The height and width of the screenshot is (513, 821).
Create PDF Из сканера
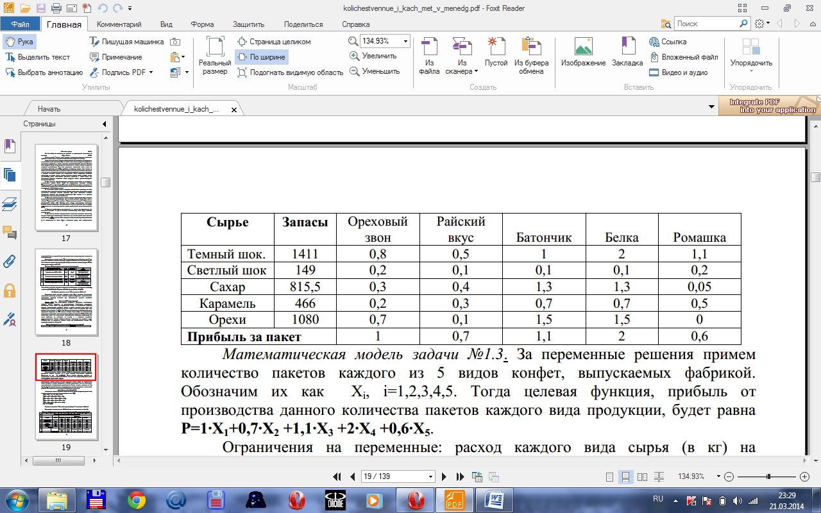click(x=462, y=56)
